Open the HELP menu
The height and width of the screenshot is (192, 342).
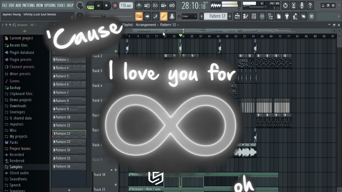[x=70, y=5]
